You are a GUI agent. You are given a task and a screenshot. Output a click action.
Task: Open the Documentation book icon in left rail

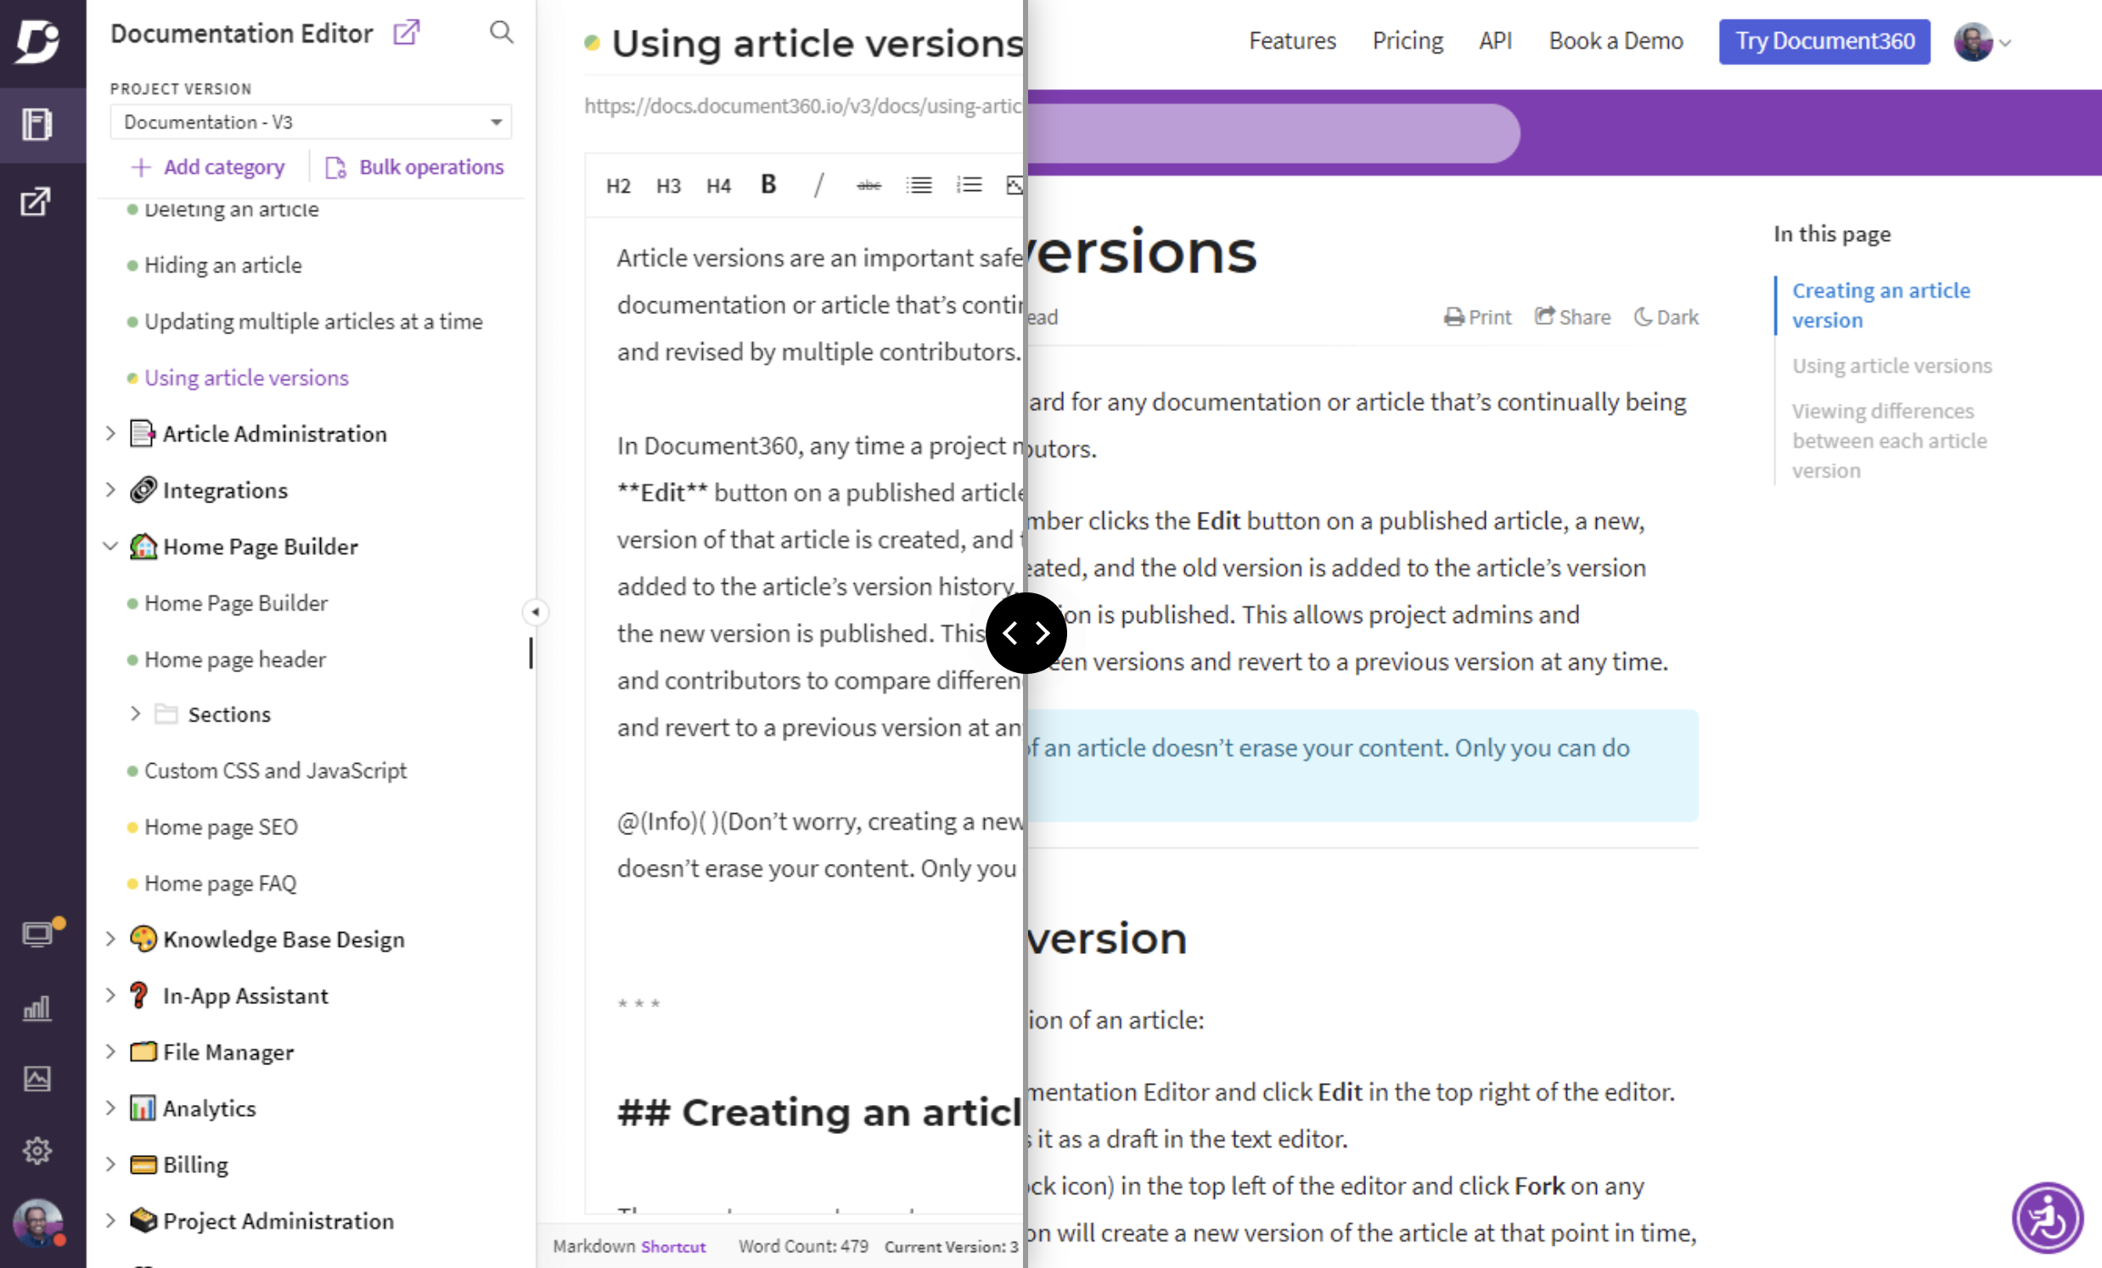(37, 125)
